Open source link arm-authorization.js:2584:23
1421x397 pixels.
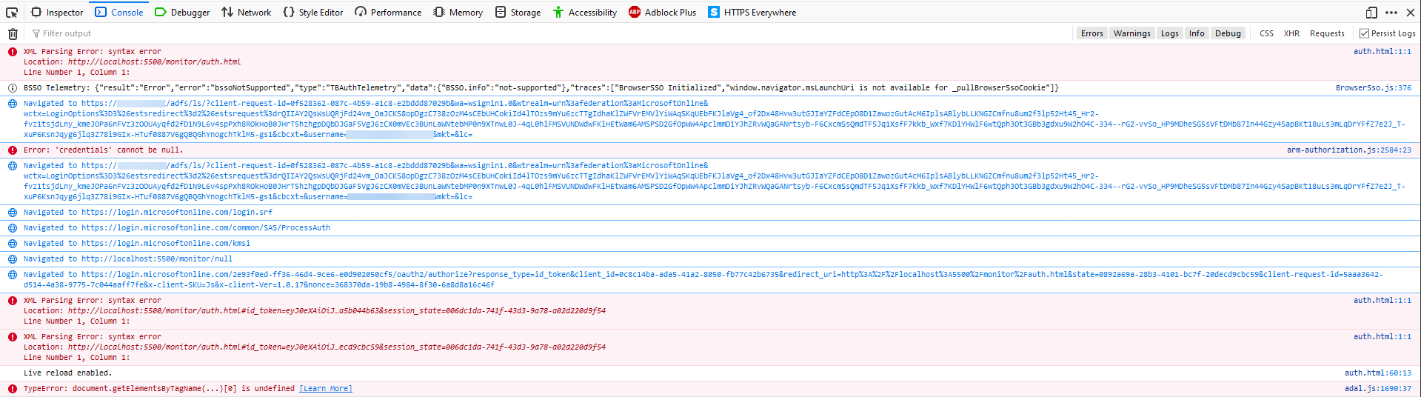[1349, 150]
